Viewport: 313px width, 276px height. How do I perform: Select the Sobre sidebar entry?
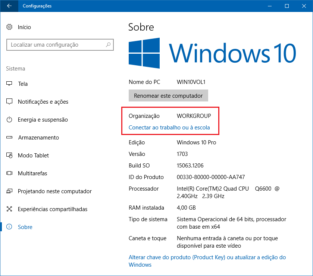click(x=25, y=227)
